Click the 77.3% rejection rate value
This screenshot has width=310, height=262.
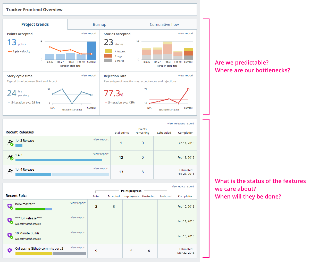click(x=114, y=93)
